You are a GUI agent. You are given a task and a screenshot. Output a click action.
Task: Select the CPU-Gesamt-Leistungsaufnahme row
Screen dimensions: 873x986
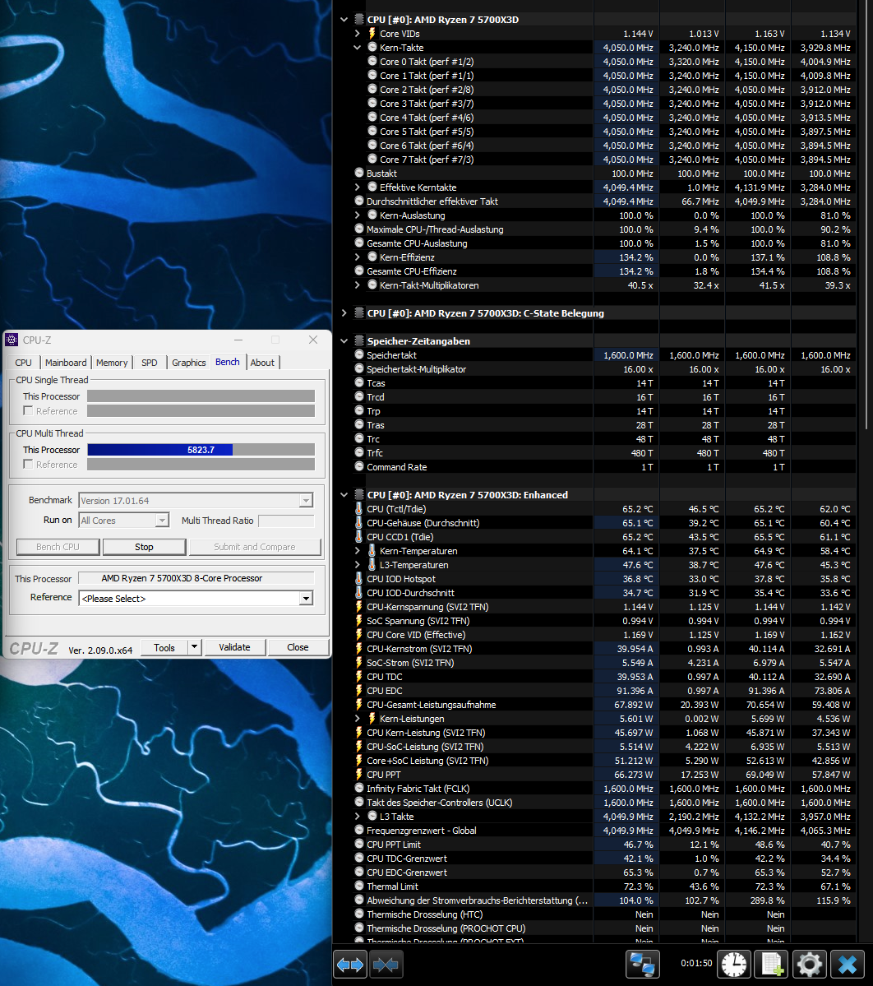(603, 705)
